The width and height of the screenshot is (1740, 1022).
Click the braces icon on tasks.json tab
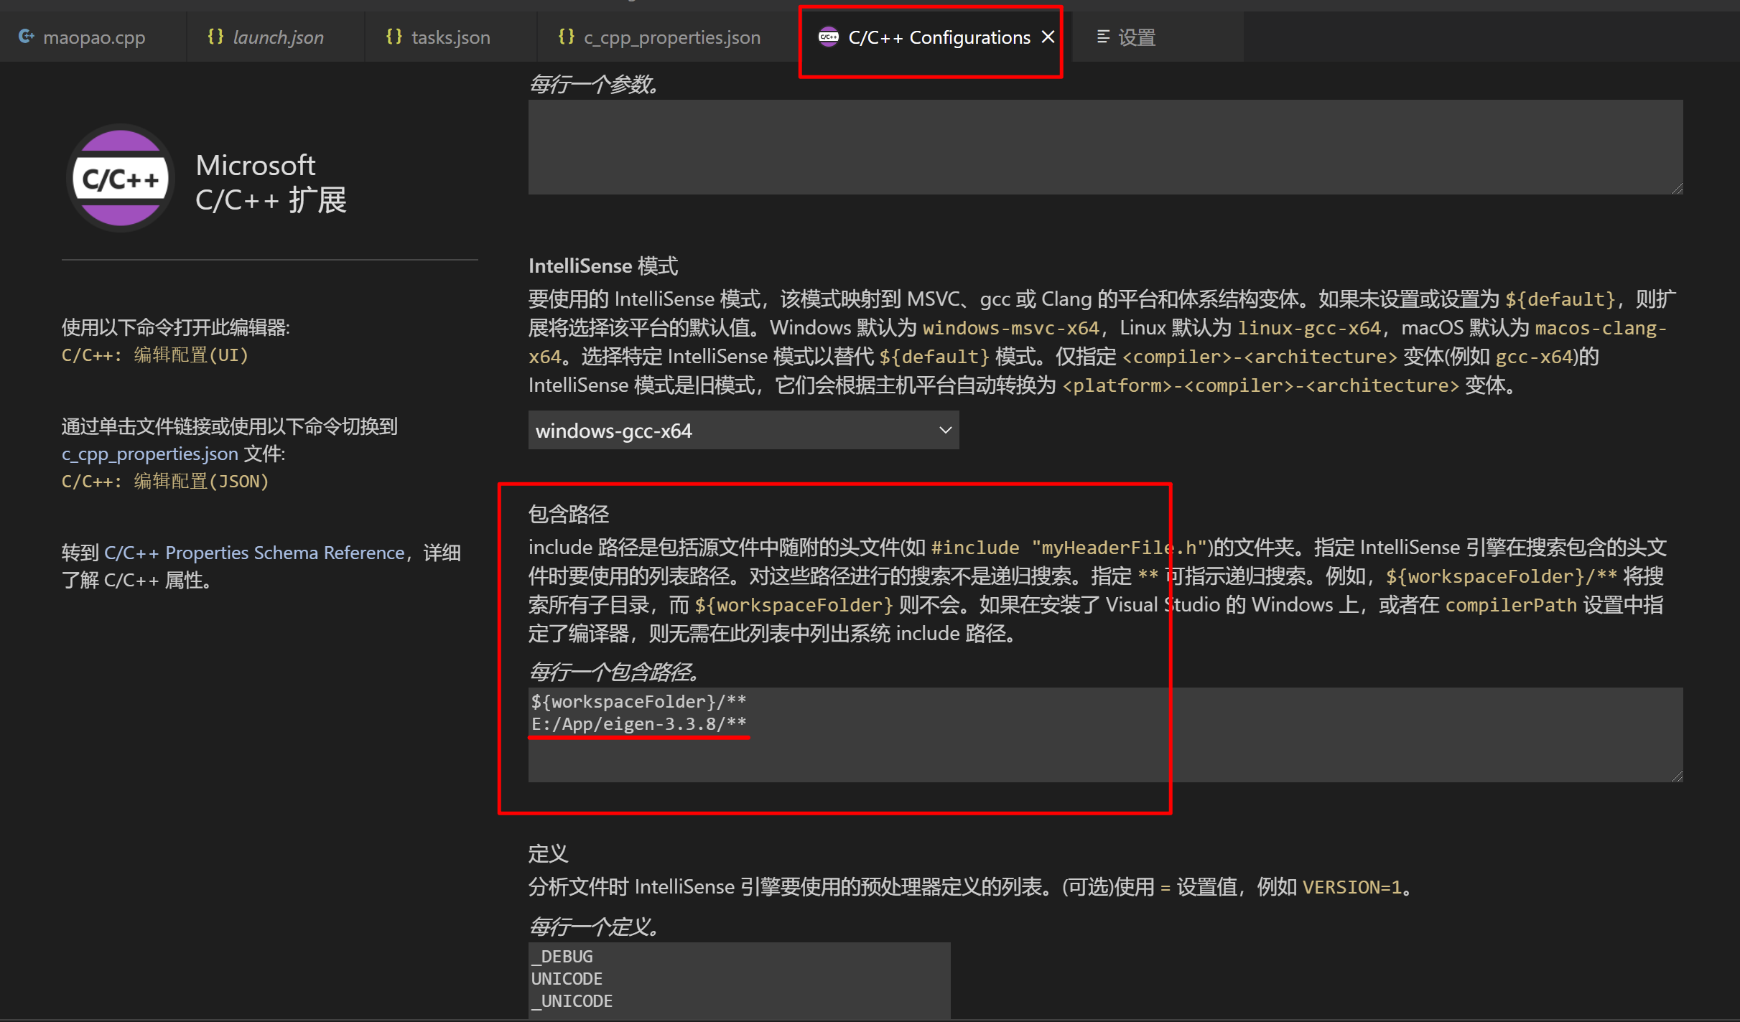[393, 36]
